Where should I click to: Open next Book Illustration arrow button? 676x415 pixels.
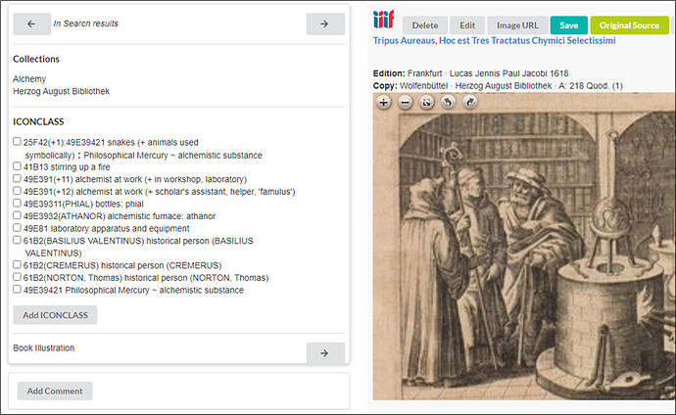(325, 353)
